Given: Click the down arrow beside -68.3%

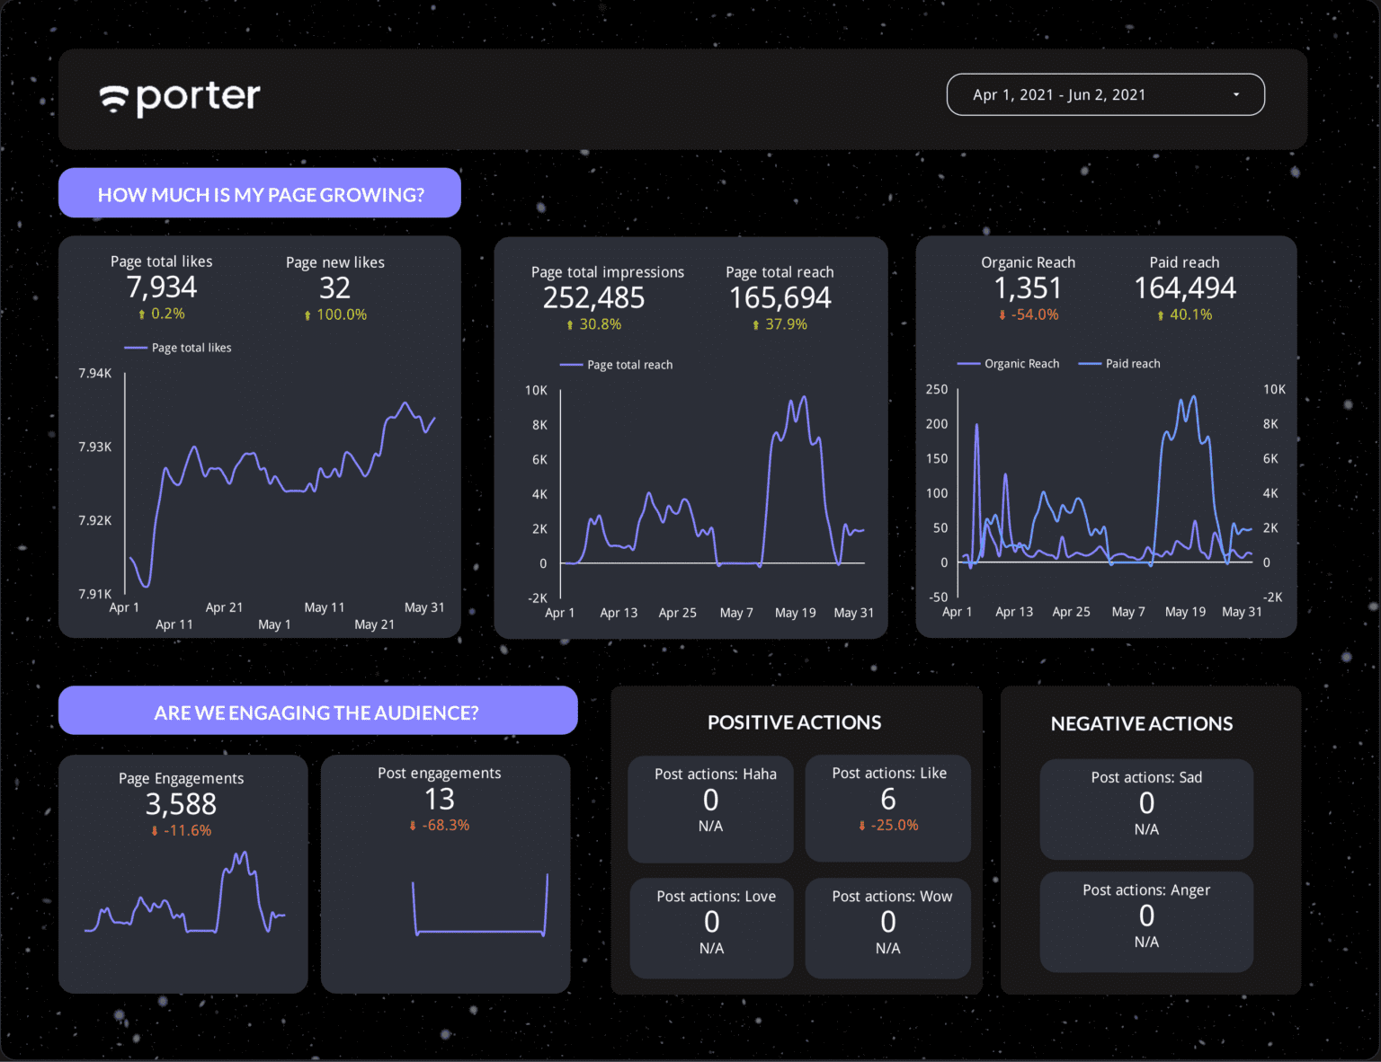Looking at the screenshot, I should pos(414,825).
